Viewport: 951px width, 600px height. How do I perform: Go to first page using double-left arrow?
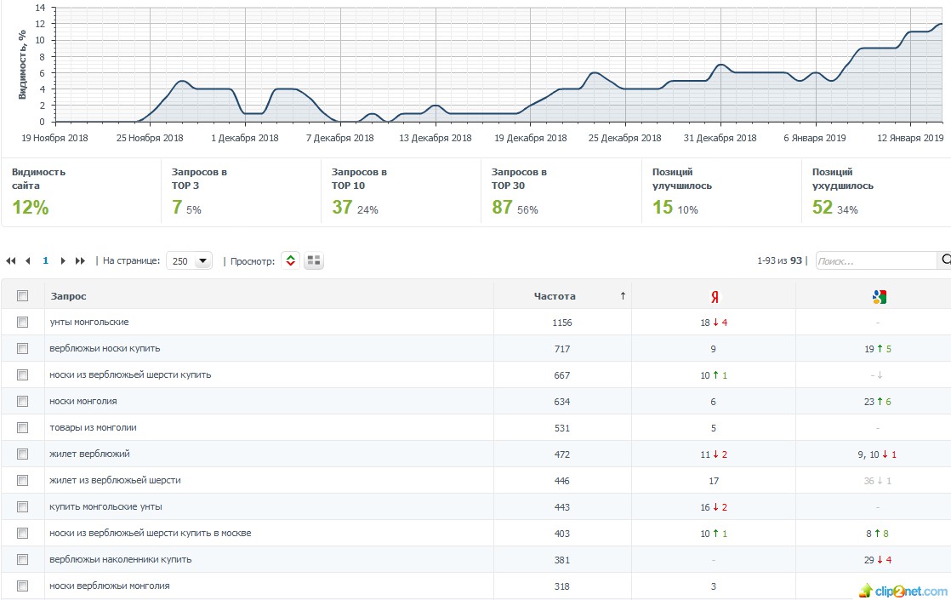tap(10, 261)
